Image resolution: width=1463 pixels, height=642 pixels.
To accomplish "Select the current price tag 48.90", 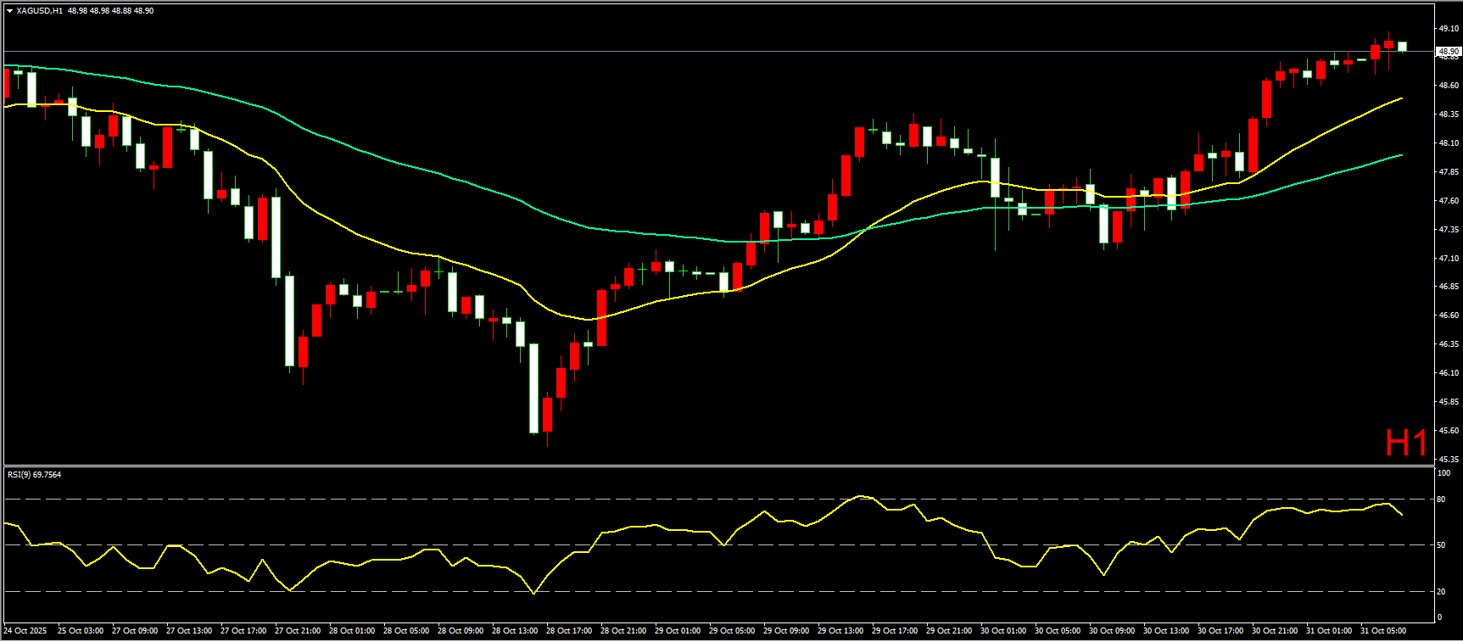I will pos(1448,52).
